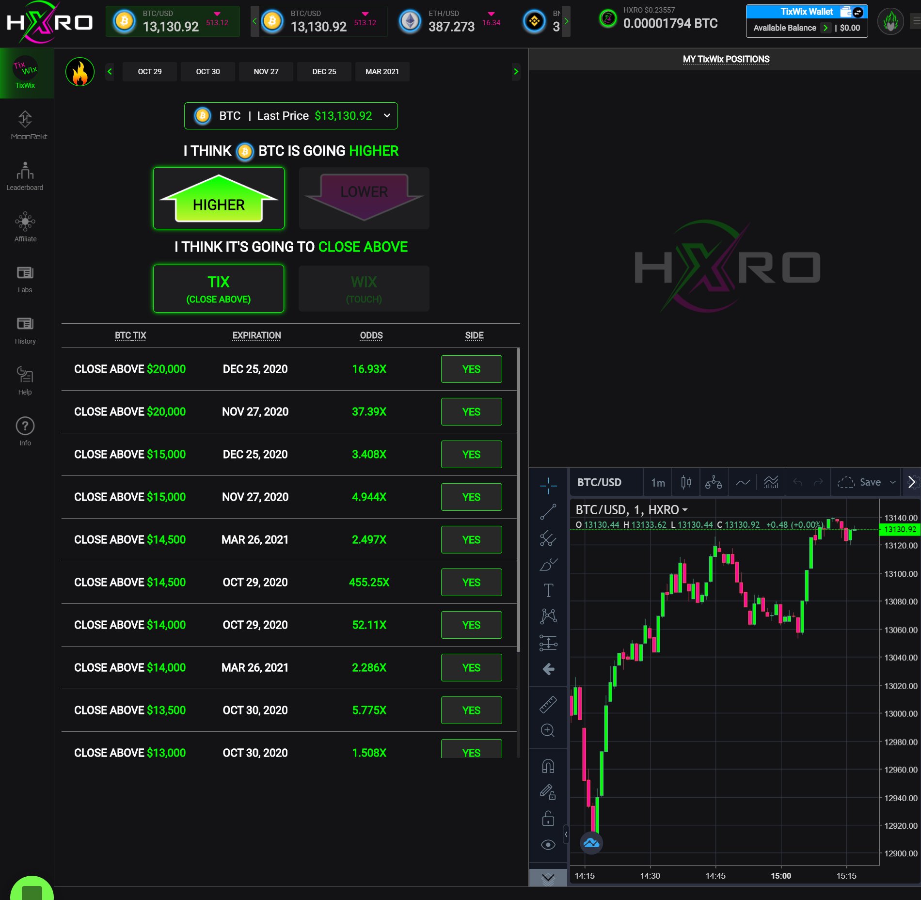Image resolution: width=921 pixels, height=900 pixels.
Task: Select the OCT 29 expiration tab
Action: coord(150,72)
